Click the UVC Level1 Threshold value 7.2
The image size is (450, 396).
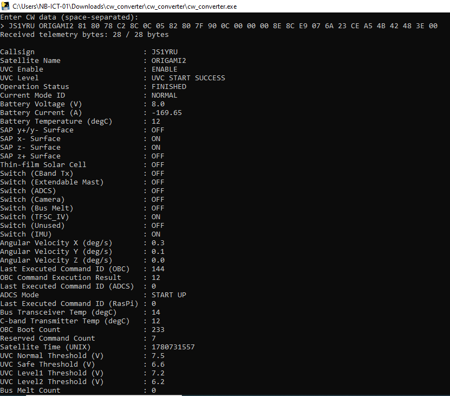pos(158,373)
